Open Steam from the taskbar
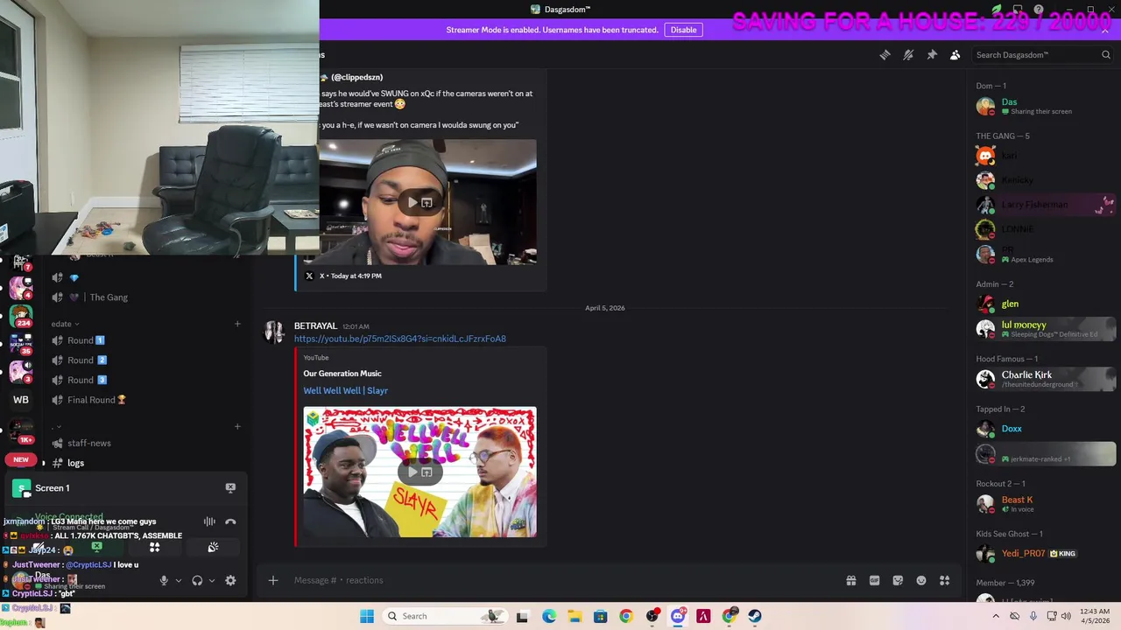This screenshot has width=1121, height=630. click(x=755, y=616)
